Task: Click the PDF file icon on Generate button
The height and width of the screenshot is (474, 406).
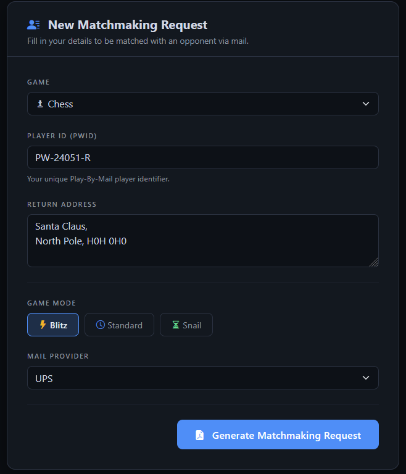Action: click(x=199, y=435)
